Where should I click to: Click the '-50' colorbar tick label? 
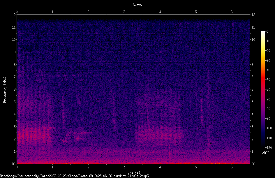(267, 80)
